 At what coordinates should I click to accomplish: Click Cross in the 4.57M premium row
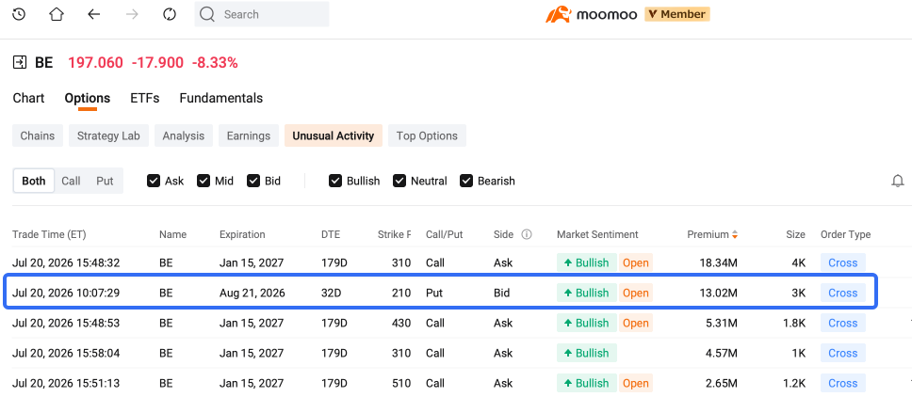[843, 353]
